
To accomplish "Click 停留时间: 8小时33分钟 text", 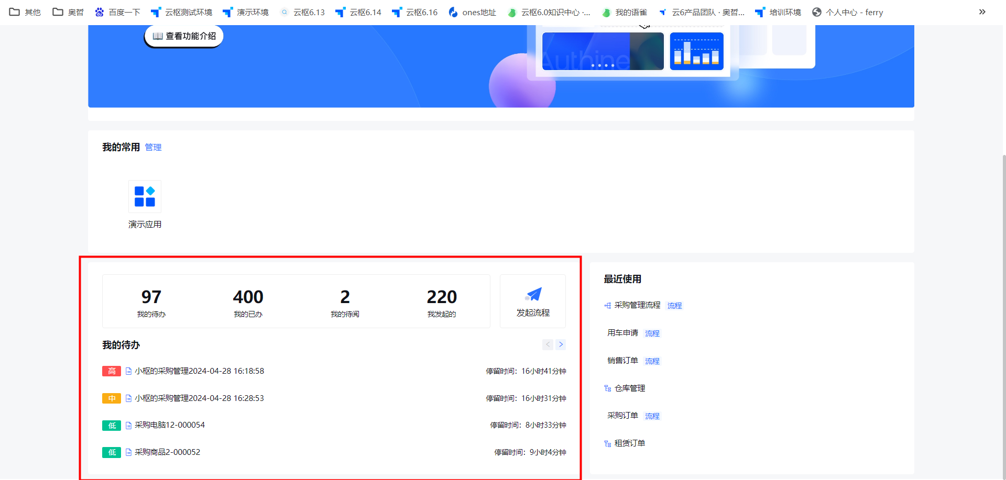I will coord(528,425).
